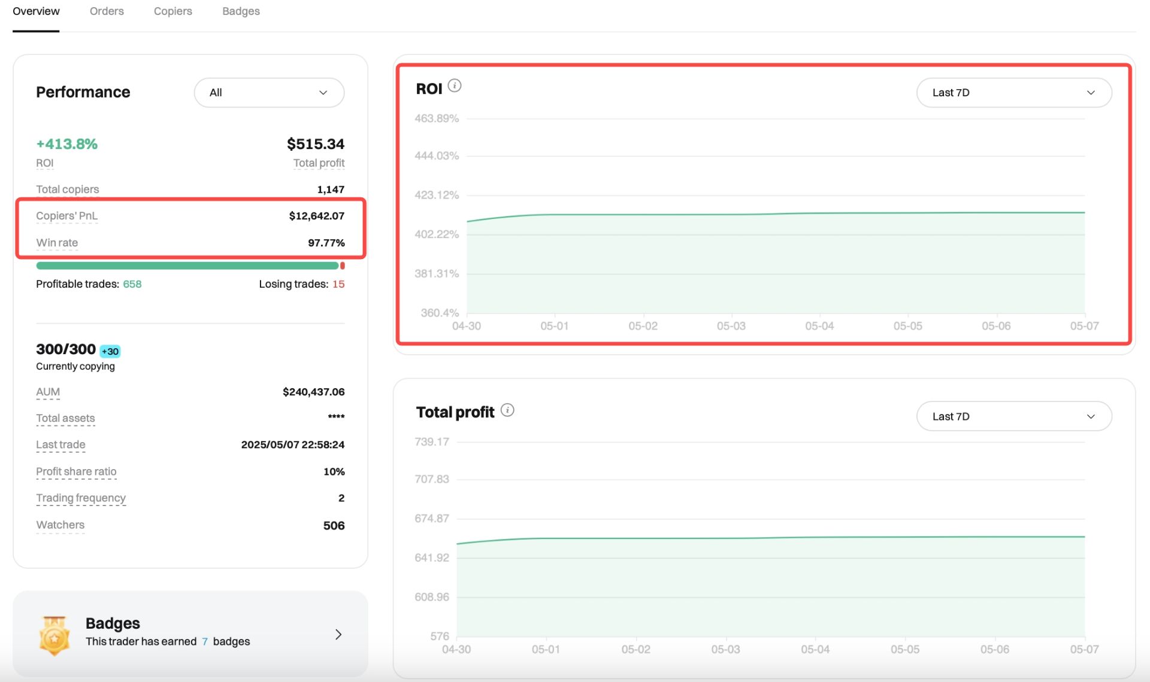The height and width of the screenshot is (682, 1150).
Task: Open the ROI Last 7D dropdown
Action: tap(1014, 93)
